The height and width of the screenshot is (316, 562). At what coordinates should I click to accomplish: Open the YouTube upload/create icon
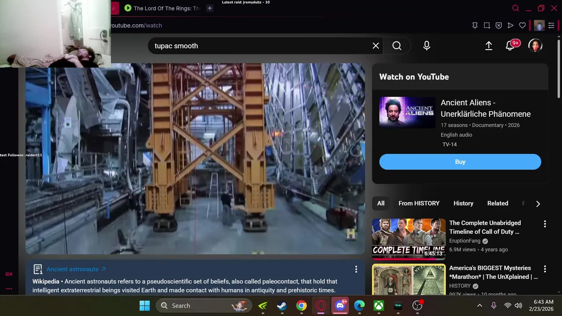point(489,46)
